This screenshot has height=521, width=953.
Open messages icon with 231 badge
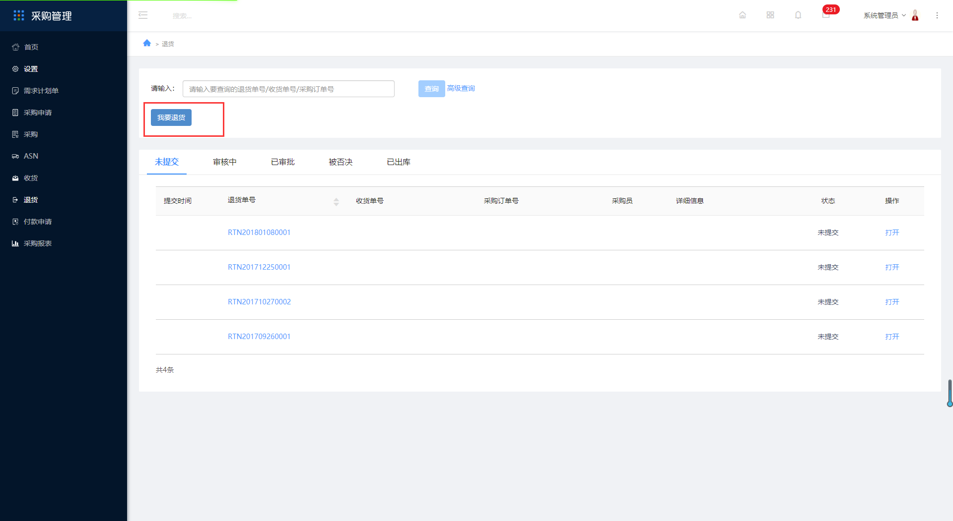click(826, 15)
